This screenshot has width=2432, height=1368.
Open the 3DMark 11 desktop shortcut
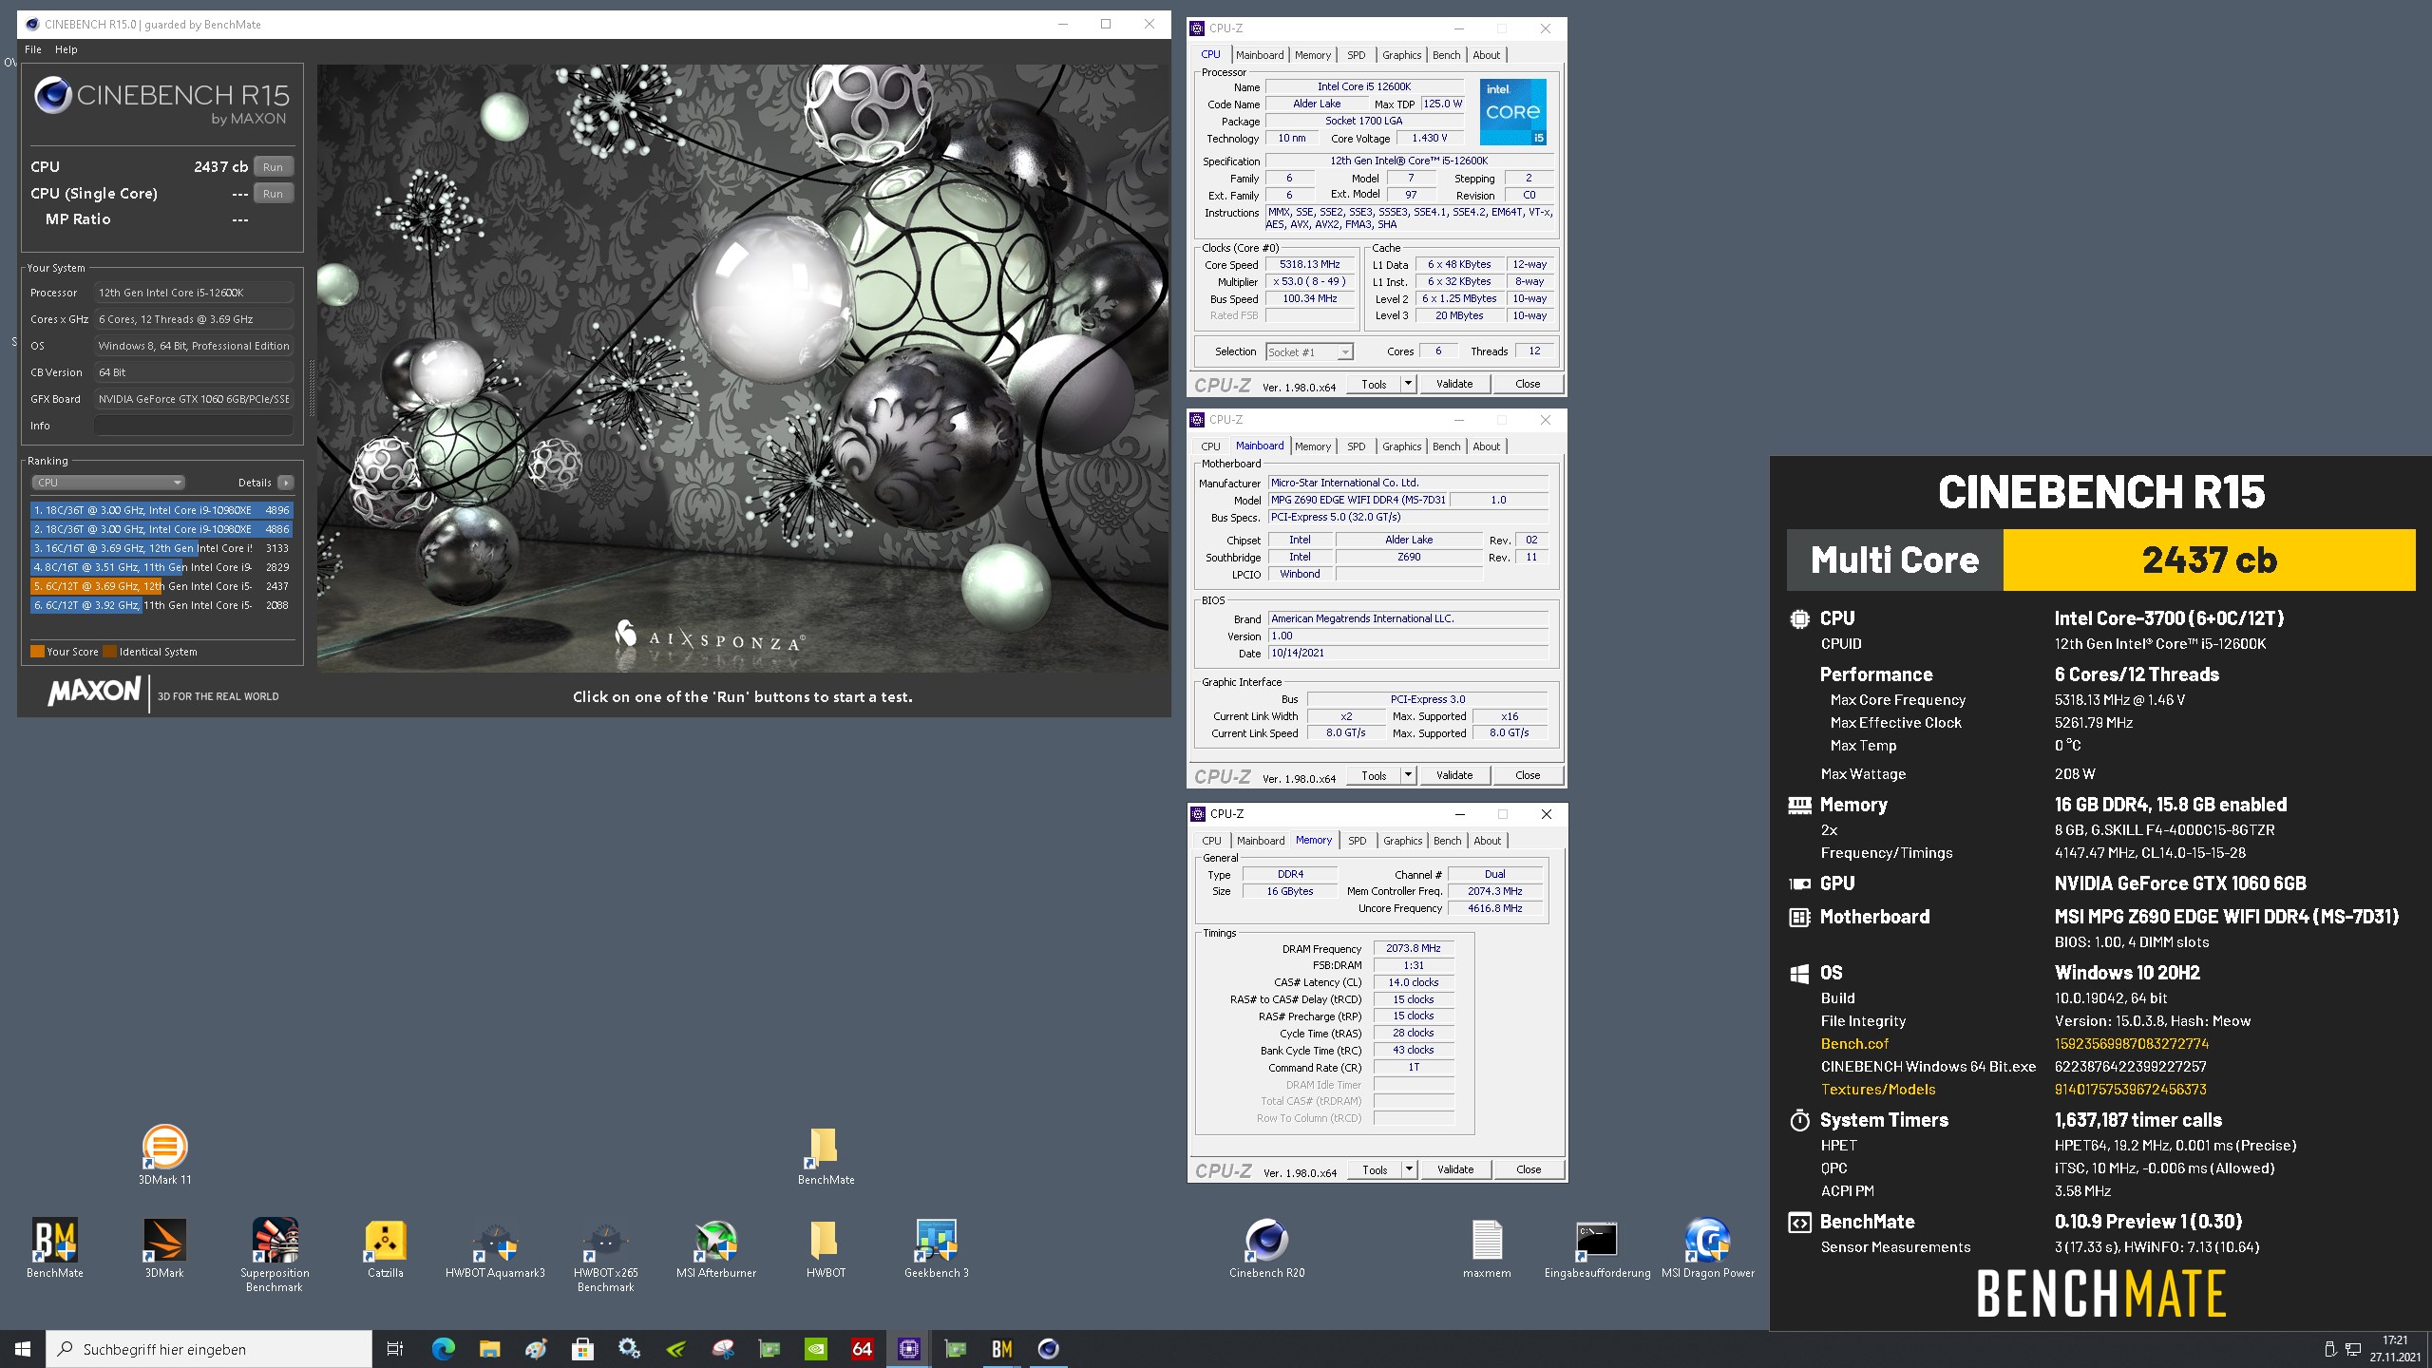pos(164,1154)
